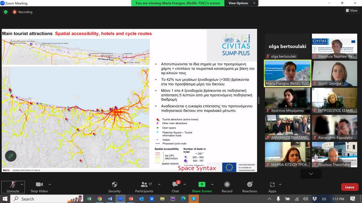
Task: Open the Reactions emoji menu
Action: pos(249,184)
